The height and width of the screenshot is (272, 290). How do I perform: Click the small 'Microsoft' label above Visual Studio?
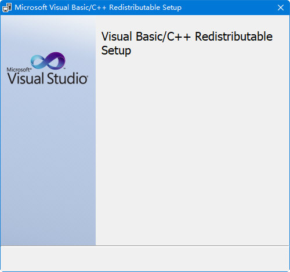(19, 70)
